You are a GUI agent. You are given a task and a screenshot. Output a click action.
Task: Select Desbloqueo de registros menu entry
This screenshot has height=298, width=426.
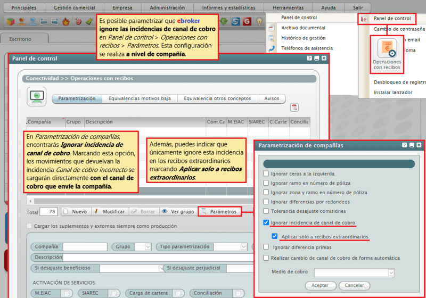point(399,82)
